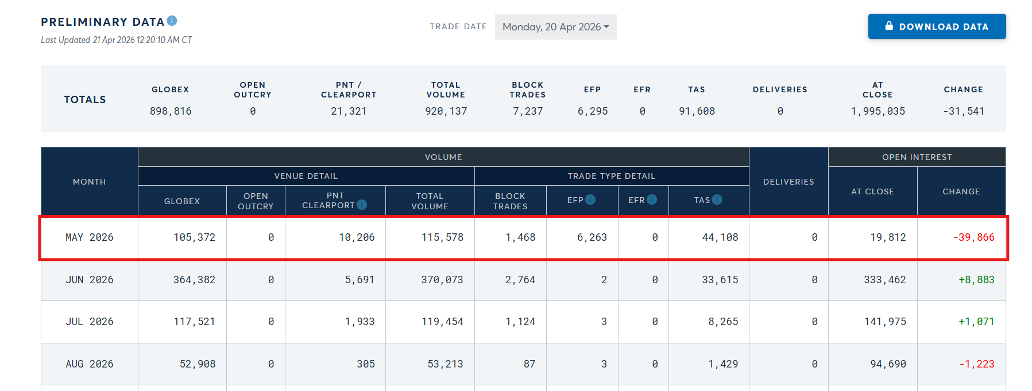Image resolution: width=1032 pixels, height=391 pixels.
Task: Click the Last Updated timestamp text
Action: point(117,40)
